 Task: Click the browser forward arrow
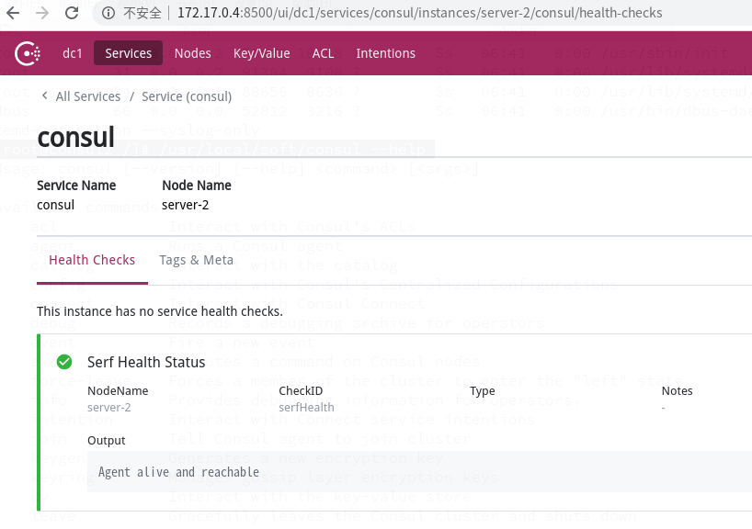(42, 13)
